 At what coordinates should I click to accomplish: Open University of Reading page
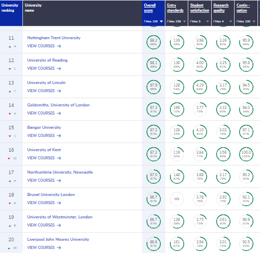[47, 60]
